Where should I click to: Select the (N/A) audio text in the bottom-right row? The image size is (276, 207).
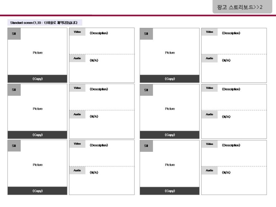coord(226,172)
